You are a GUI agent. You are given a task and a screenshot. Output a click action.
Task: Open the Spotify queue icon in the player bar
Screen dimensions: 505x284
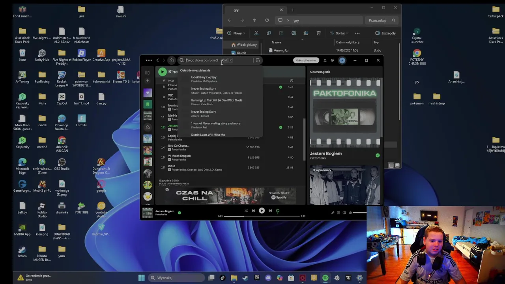tap(339, 213)
